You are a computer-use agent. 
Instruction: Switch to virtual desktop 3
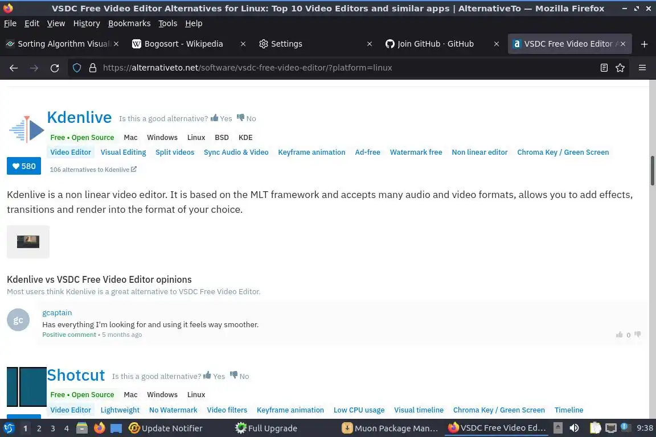click(x=53, y=428)
